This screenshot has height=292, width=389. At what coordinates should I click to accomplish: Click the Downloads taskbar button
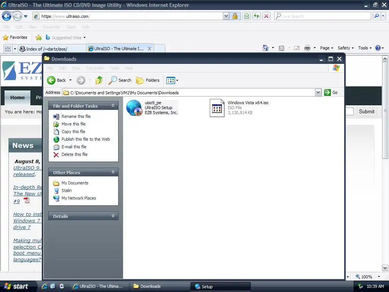pyautogui.click(x=160, y=286)
